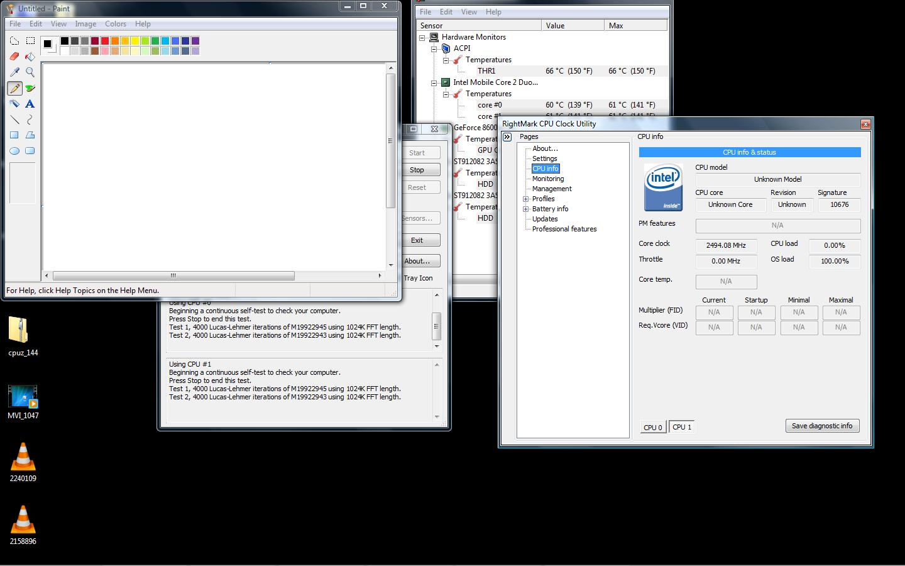Image resolution: width=905 pixels, height=566 pixels.
Task: Select the Brush tool in Paint
Action: (x=30, y=88)
